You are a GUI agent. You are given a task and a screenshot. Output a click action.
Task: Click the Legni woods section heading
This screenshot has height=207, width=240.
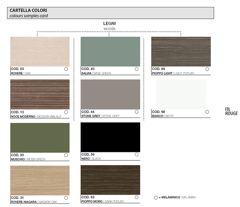point(109,24)
